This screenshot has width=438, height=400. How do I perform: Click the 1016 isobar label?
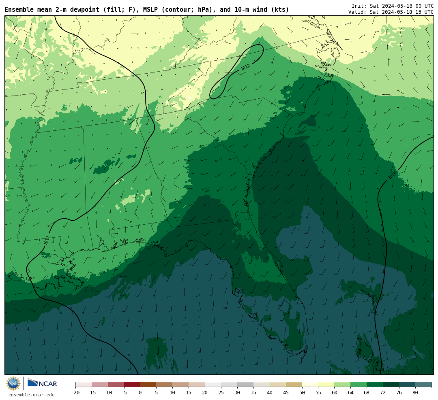pyautogui.click(x=392, y=175)
